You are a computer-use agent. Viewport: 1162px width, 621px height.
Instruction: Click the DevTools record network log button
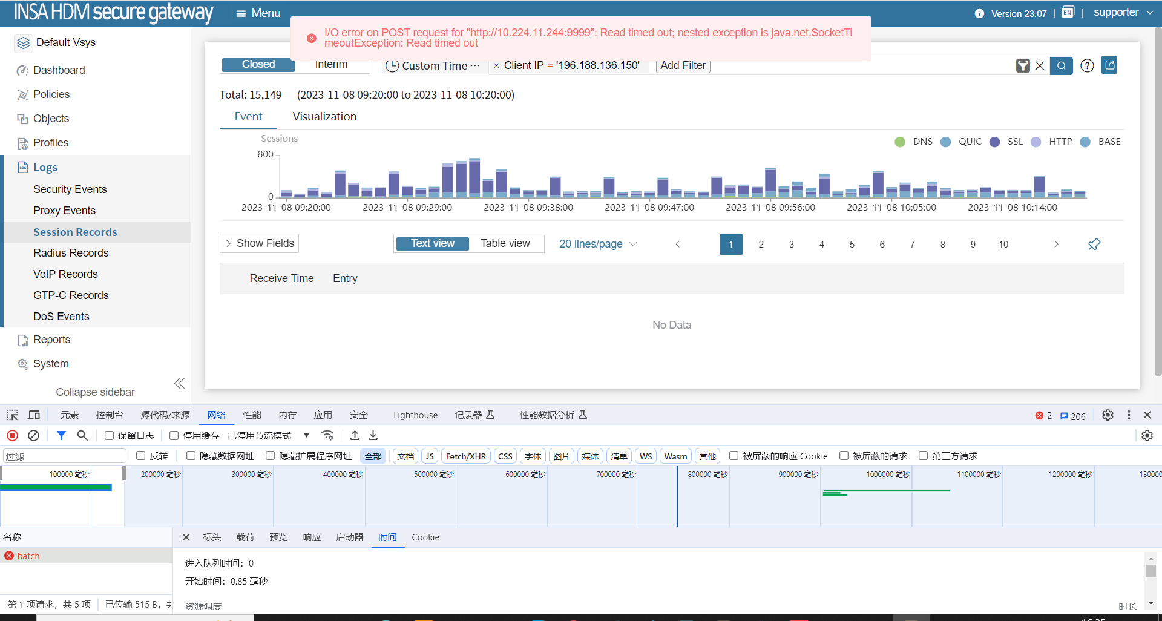click(12, 435)
